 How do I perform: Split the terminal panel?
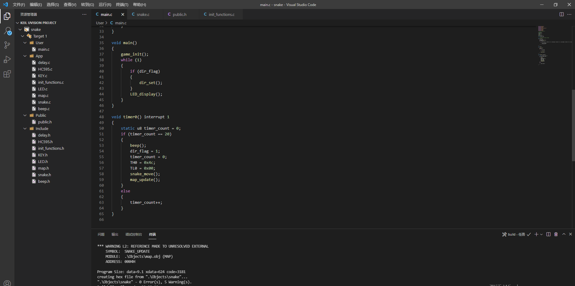548,234
